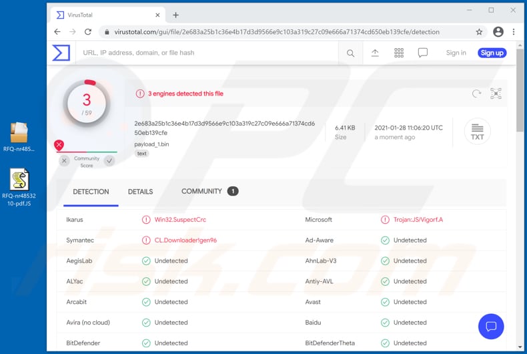527x354 pixels.
Task: Switch to the COMMUNITY tab
Action: (x=209, y=191)
